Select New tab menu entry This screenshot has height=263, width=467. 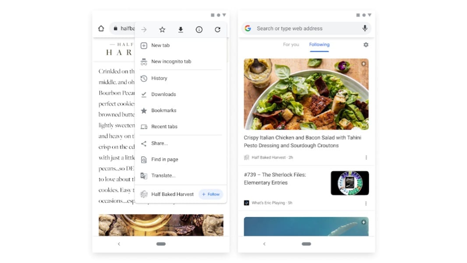(181, 46)
